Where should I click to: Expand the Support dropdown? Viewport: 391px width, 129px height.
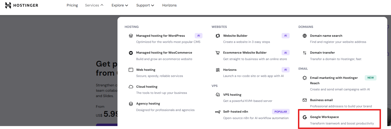coord(145,5)
